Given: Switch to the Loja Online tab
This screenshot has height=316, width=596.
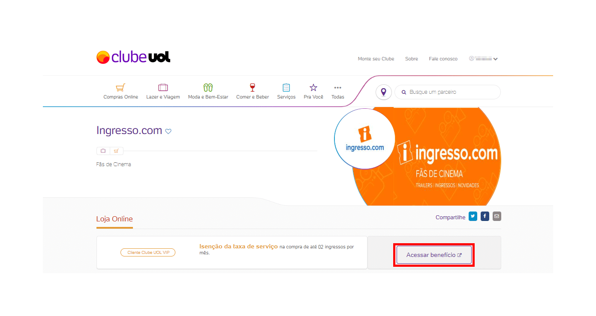Looking at the screenshot, I should point(114,219).
